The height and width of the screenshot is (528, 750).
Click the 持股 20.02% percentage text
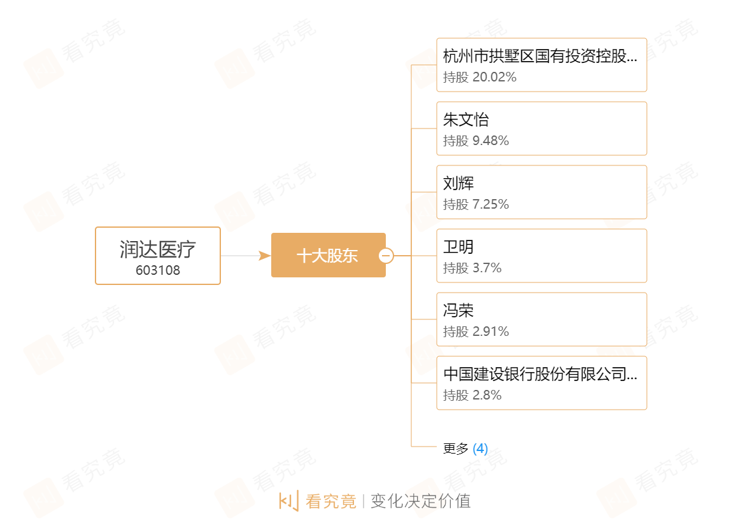click(x=480, y=77)
